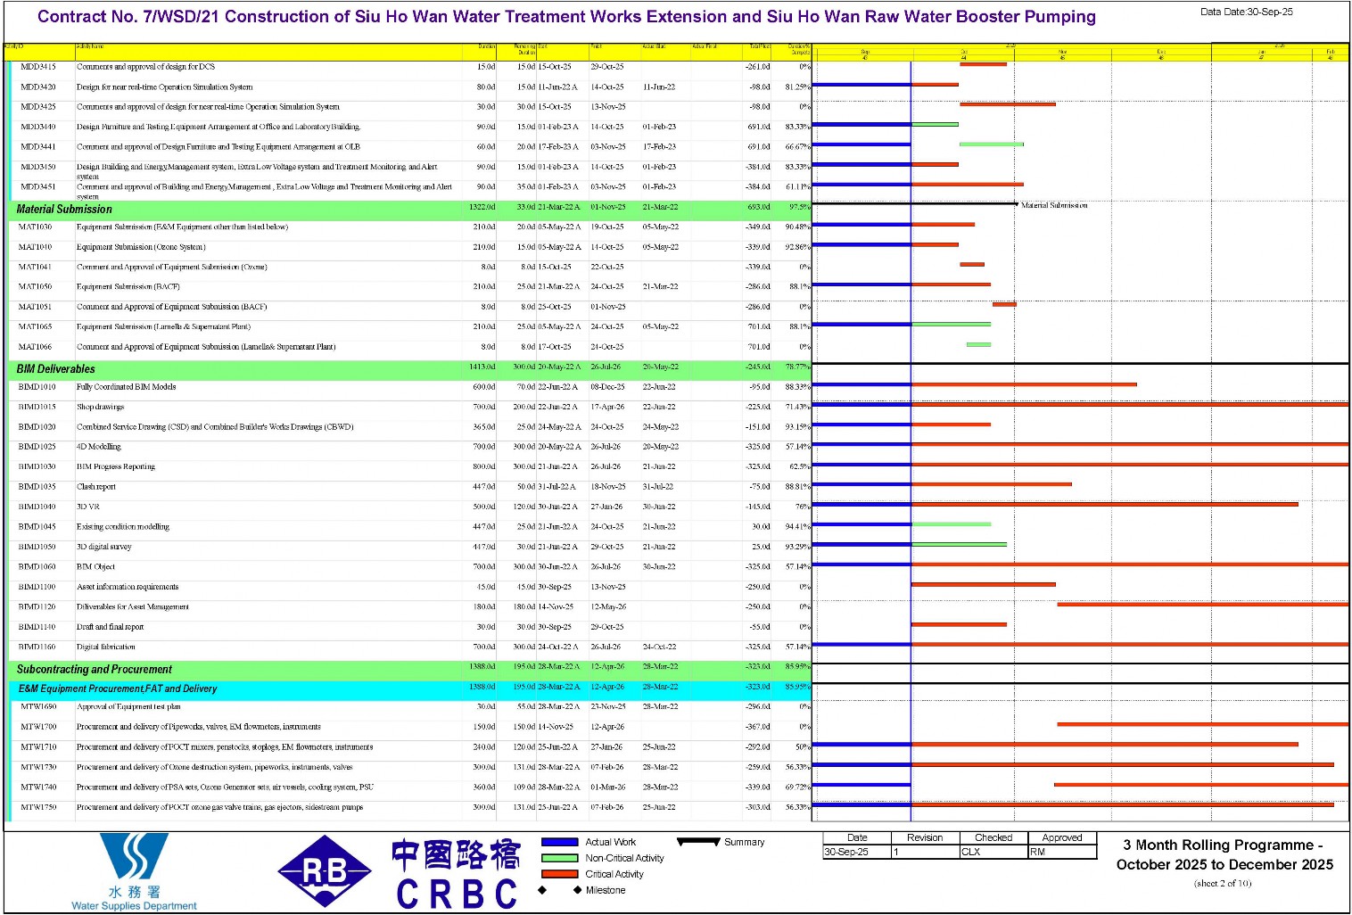Pick the red Critical Activity legend swatch
Screen dimensions: 1352x915
tap(559, 874)
